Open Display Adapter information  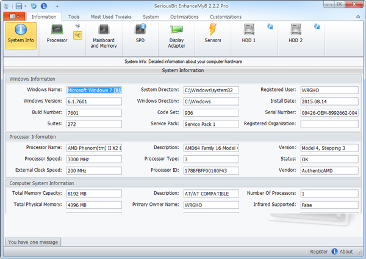coord(176,36)
